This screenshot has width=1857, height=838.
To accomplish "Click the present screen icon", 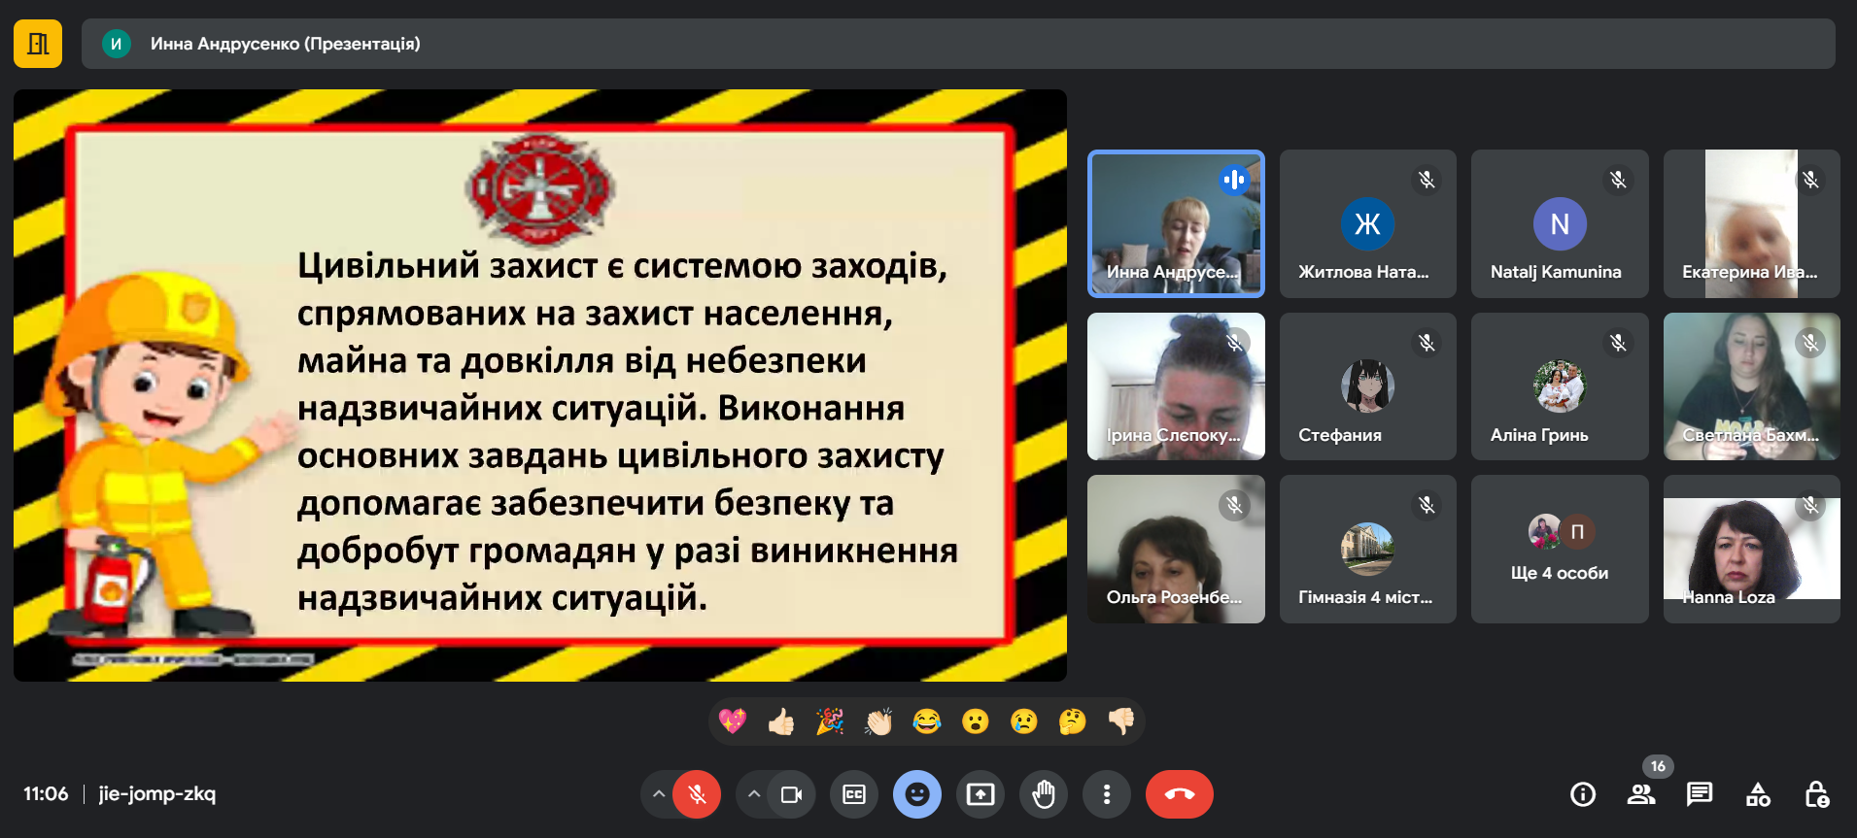I will [980, 794].
